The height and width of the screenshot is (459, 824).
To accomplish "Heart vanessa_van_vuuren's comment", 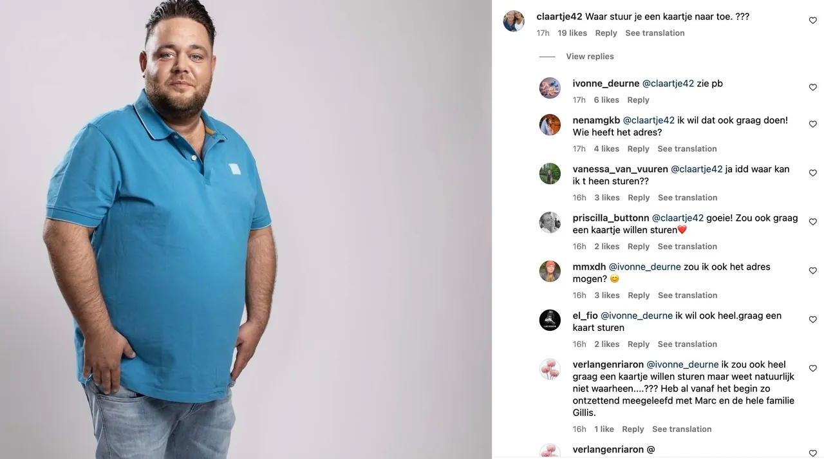I will (x=812, y=173).
